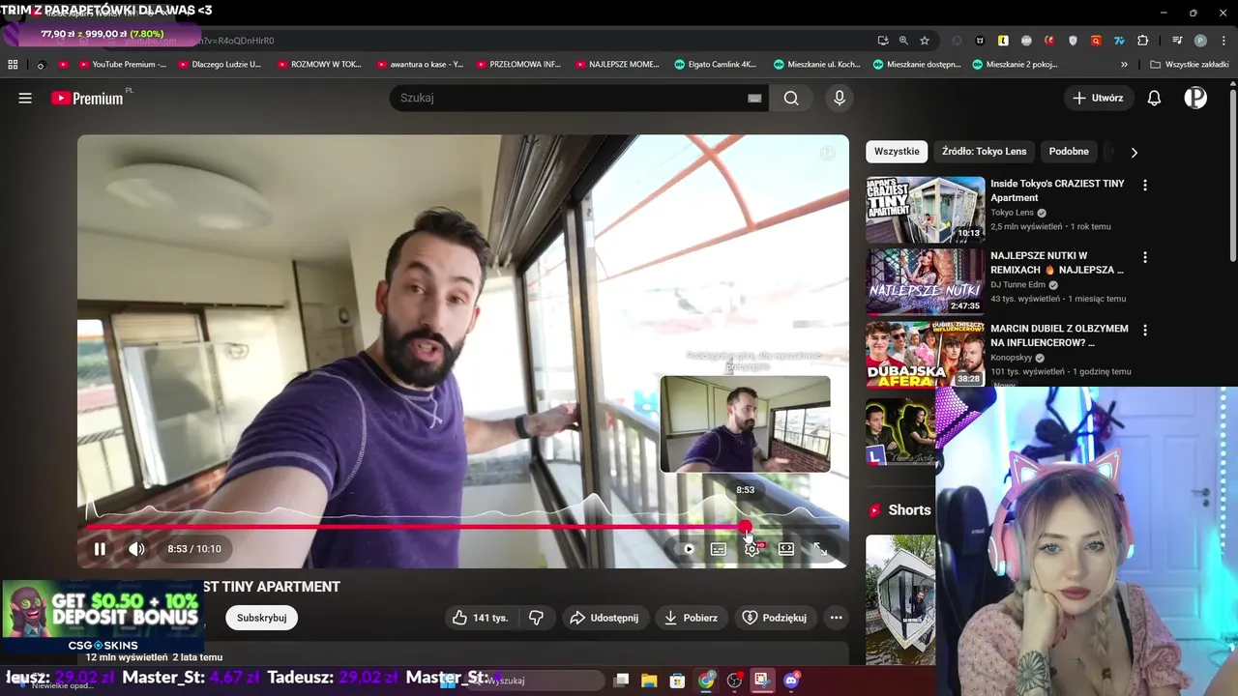Open Chrome apps grid in bookmarks bar
Viewport: 1238px width, 696px height.
pos(13,65)
